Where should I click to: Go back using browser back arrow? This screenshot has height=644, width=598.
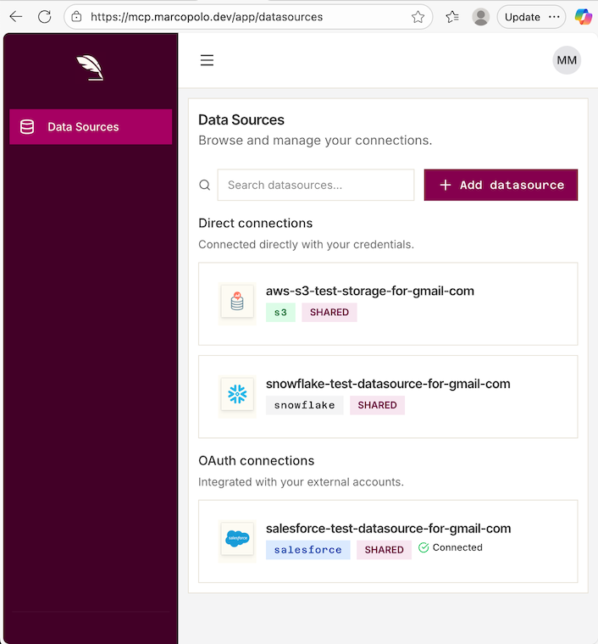[16, 17]
